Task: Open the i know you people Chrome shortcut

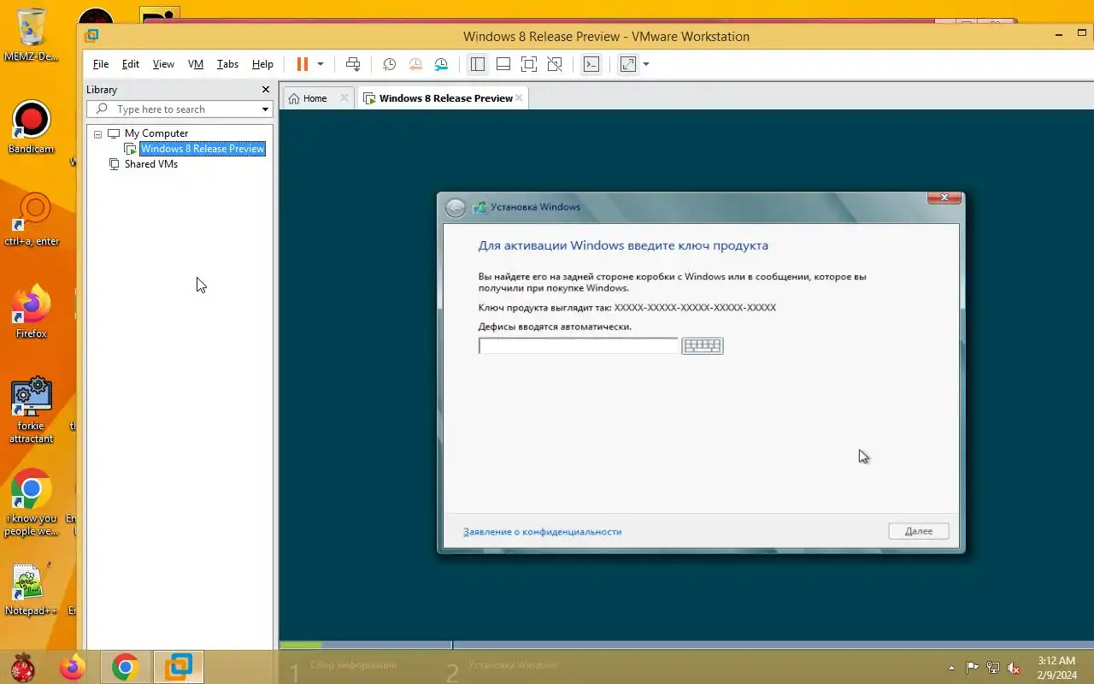Action: [x=31, y=502]
